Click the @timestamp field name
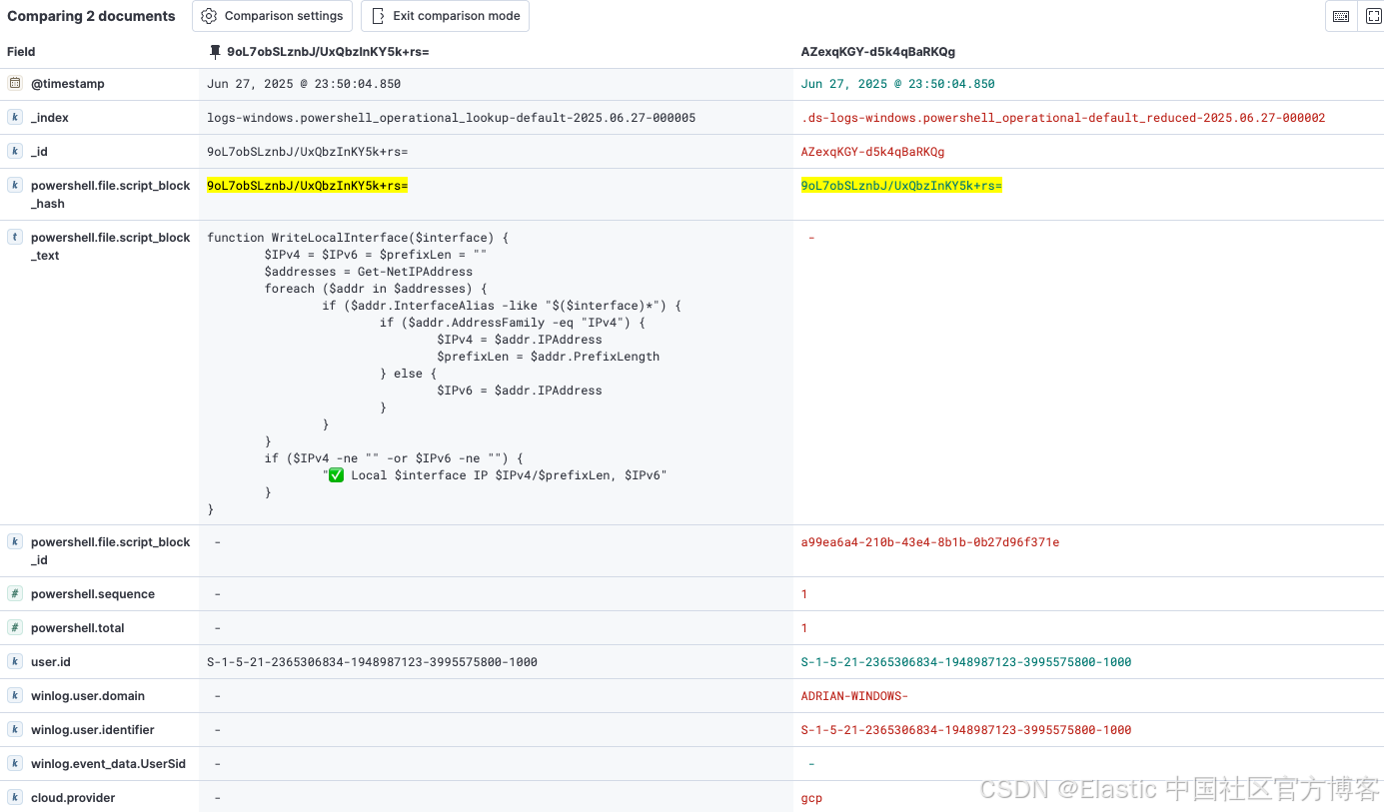The image size is (1384, 812). (x=67, y=84)
